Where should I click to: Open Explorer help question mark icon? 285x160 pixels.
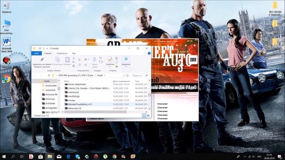click(x=149, y=53)
